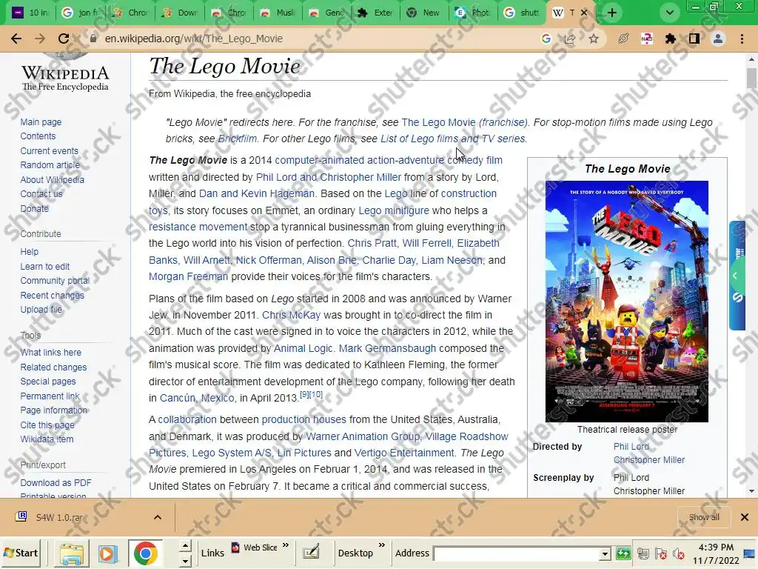Open the Extensions puzzle-piece menu
The image size is (758, 569).
pos(671,39)
